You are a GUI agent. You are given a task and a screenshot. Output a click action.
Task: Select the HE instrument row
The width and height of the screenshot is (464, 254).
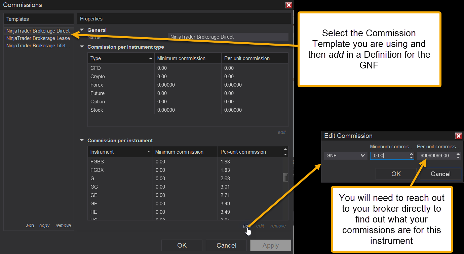185,212
